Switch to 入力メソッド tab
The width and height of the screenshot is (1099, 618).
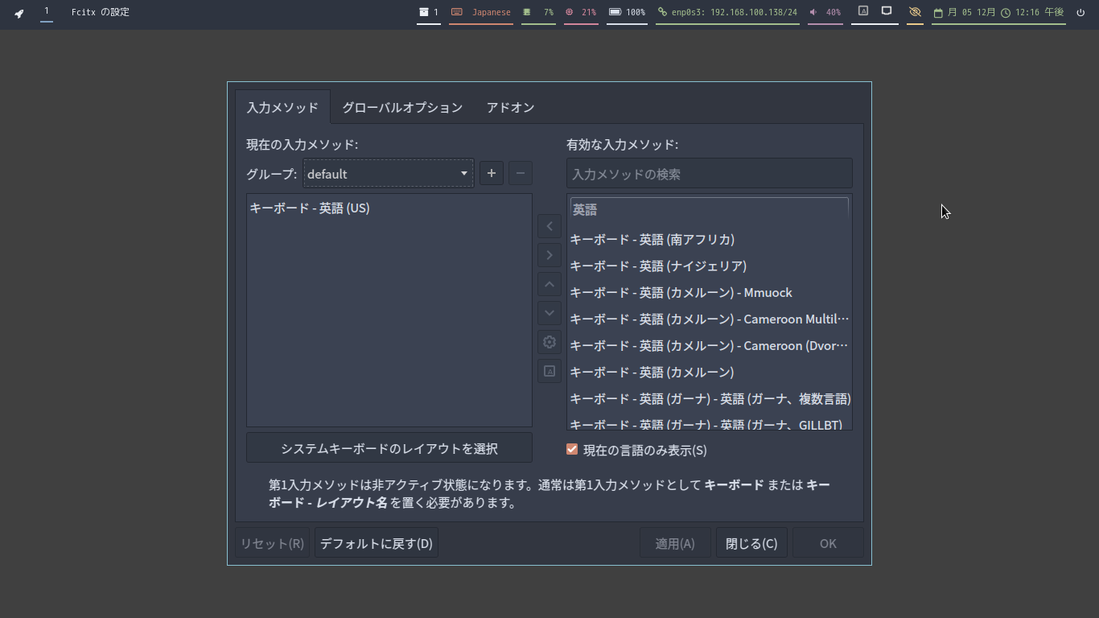(282, 107)
